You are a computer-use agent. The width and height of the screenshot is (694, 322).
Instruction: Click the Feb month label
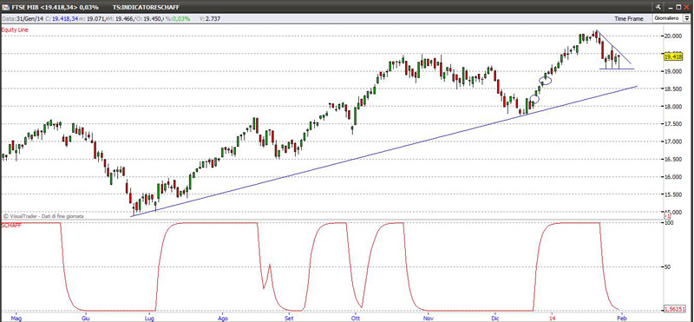(x=621, y=318)
